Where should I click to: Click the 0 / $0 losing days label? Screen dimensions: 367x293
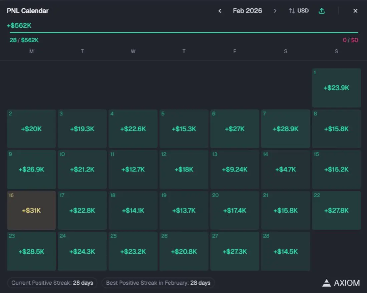[x=350, y=40]
